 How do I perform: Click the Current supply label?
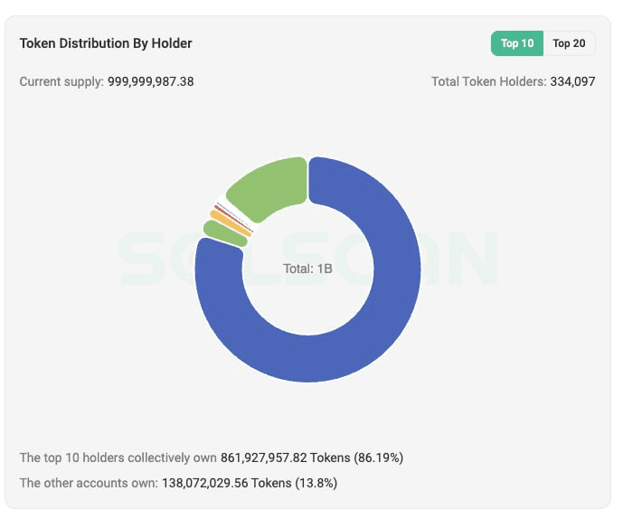click(61, 82)
